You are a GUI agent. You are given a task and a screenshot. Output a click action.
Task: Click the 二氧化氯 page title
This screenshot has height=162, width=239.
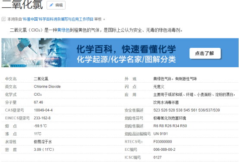(22, 5)
